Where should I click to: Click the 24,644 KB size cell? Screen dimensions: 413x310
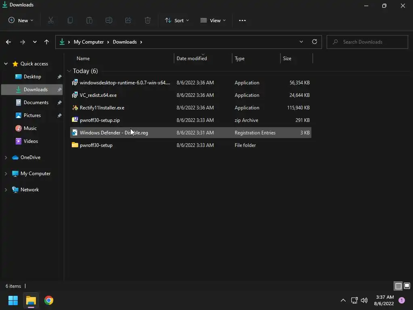[300, 95]
